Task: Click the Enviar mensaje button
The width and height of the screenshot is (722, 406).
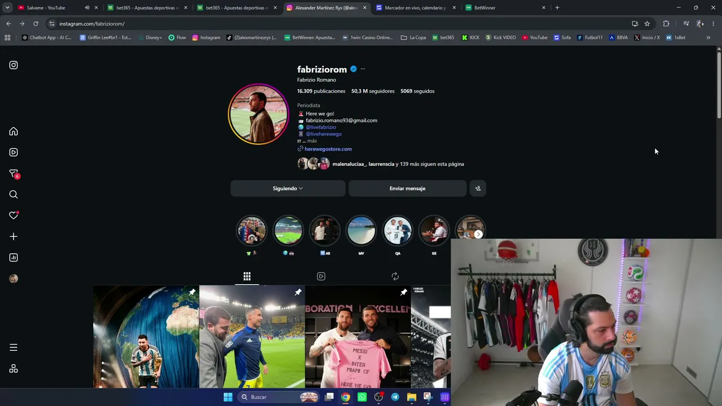Action: (x=407, y=188)
